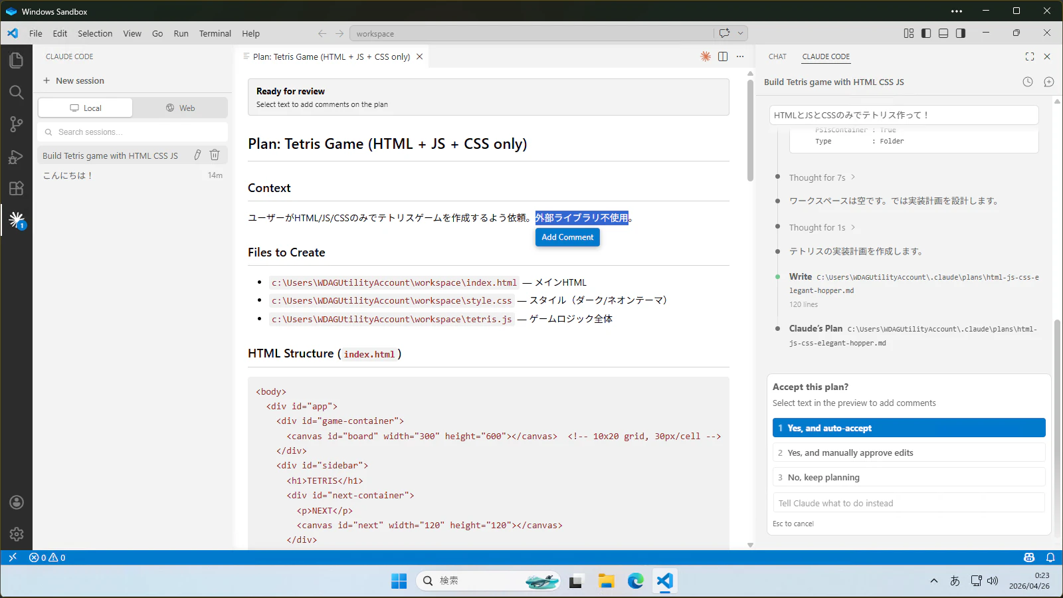
Task: Expand 'Thought for 1s' details
Action: (x=822, y=227)
